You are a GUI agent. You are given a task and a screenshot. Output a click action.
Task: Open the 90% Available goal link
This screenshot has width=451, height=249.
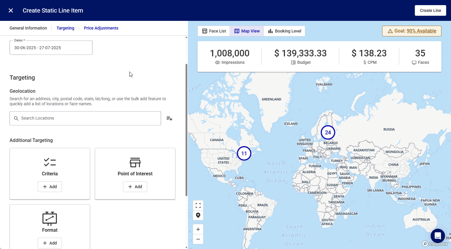(x=421, y=31)
